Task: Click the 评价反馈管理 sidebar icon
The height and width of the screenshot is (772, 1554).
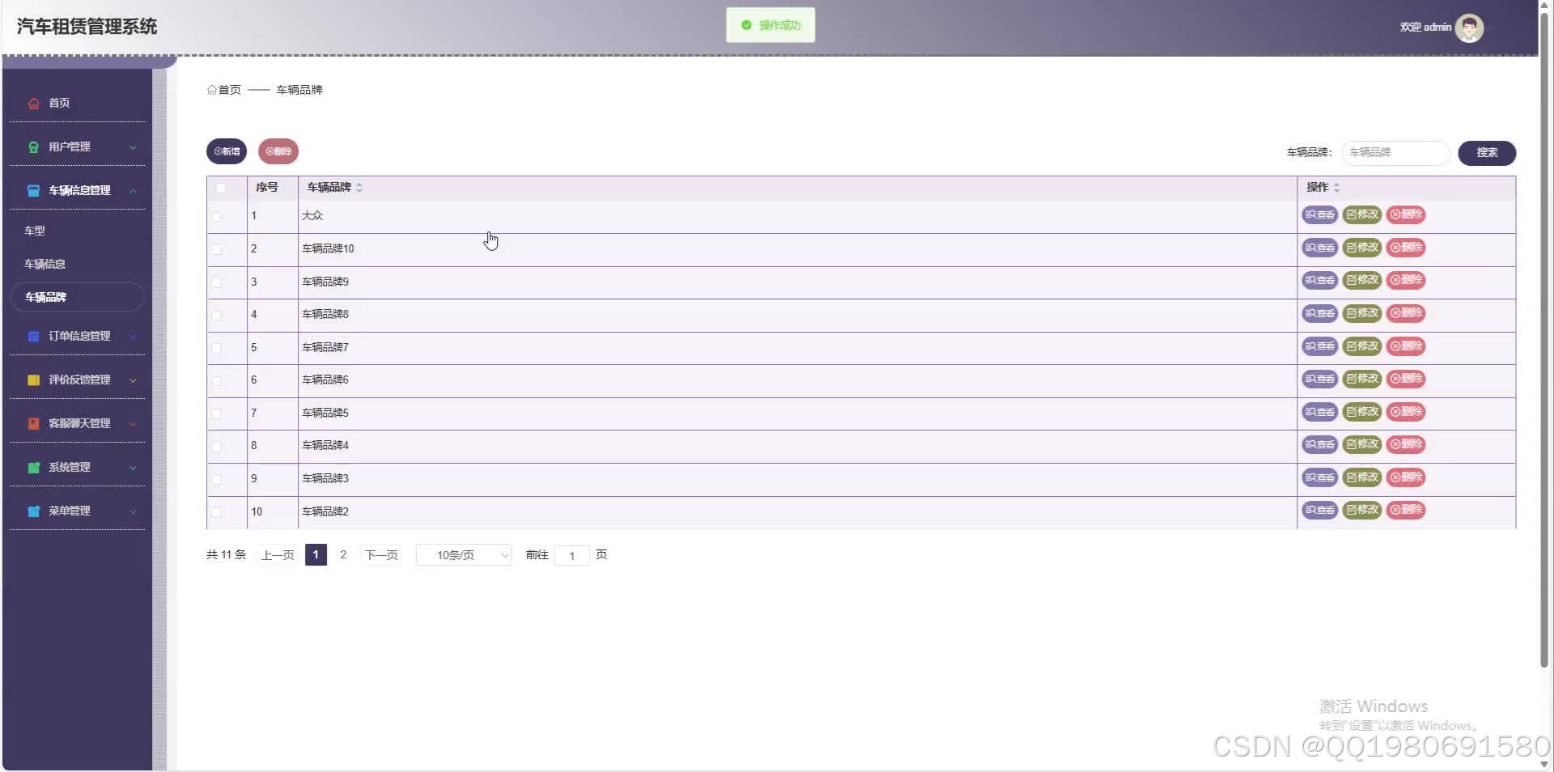Action: (x=33, y=380)
